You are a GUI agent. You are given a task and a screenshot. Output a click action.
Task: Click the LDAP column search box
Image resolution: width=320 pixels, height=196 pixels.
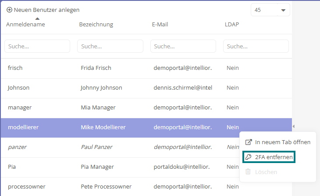click(256, 46)
